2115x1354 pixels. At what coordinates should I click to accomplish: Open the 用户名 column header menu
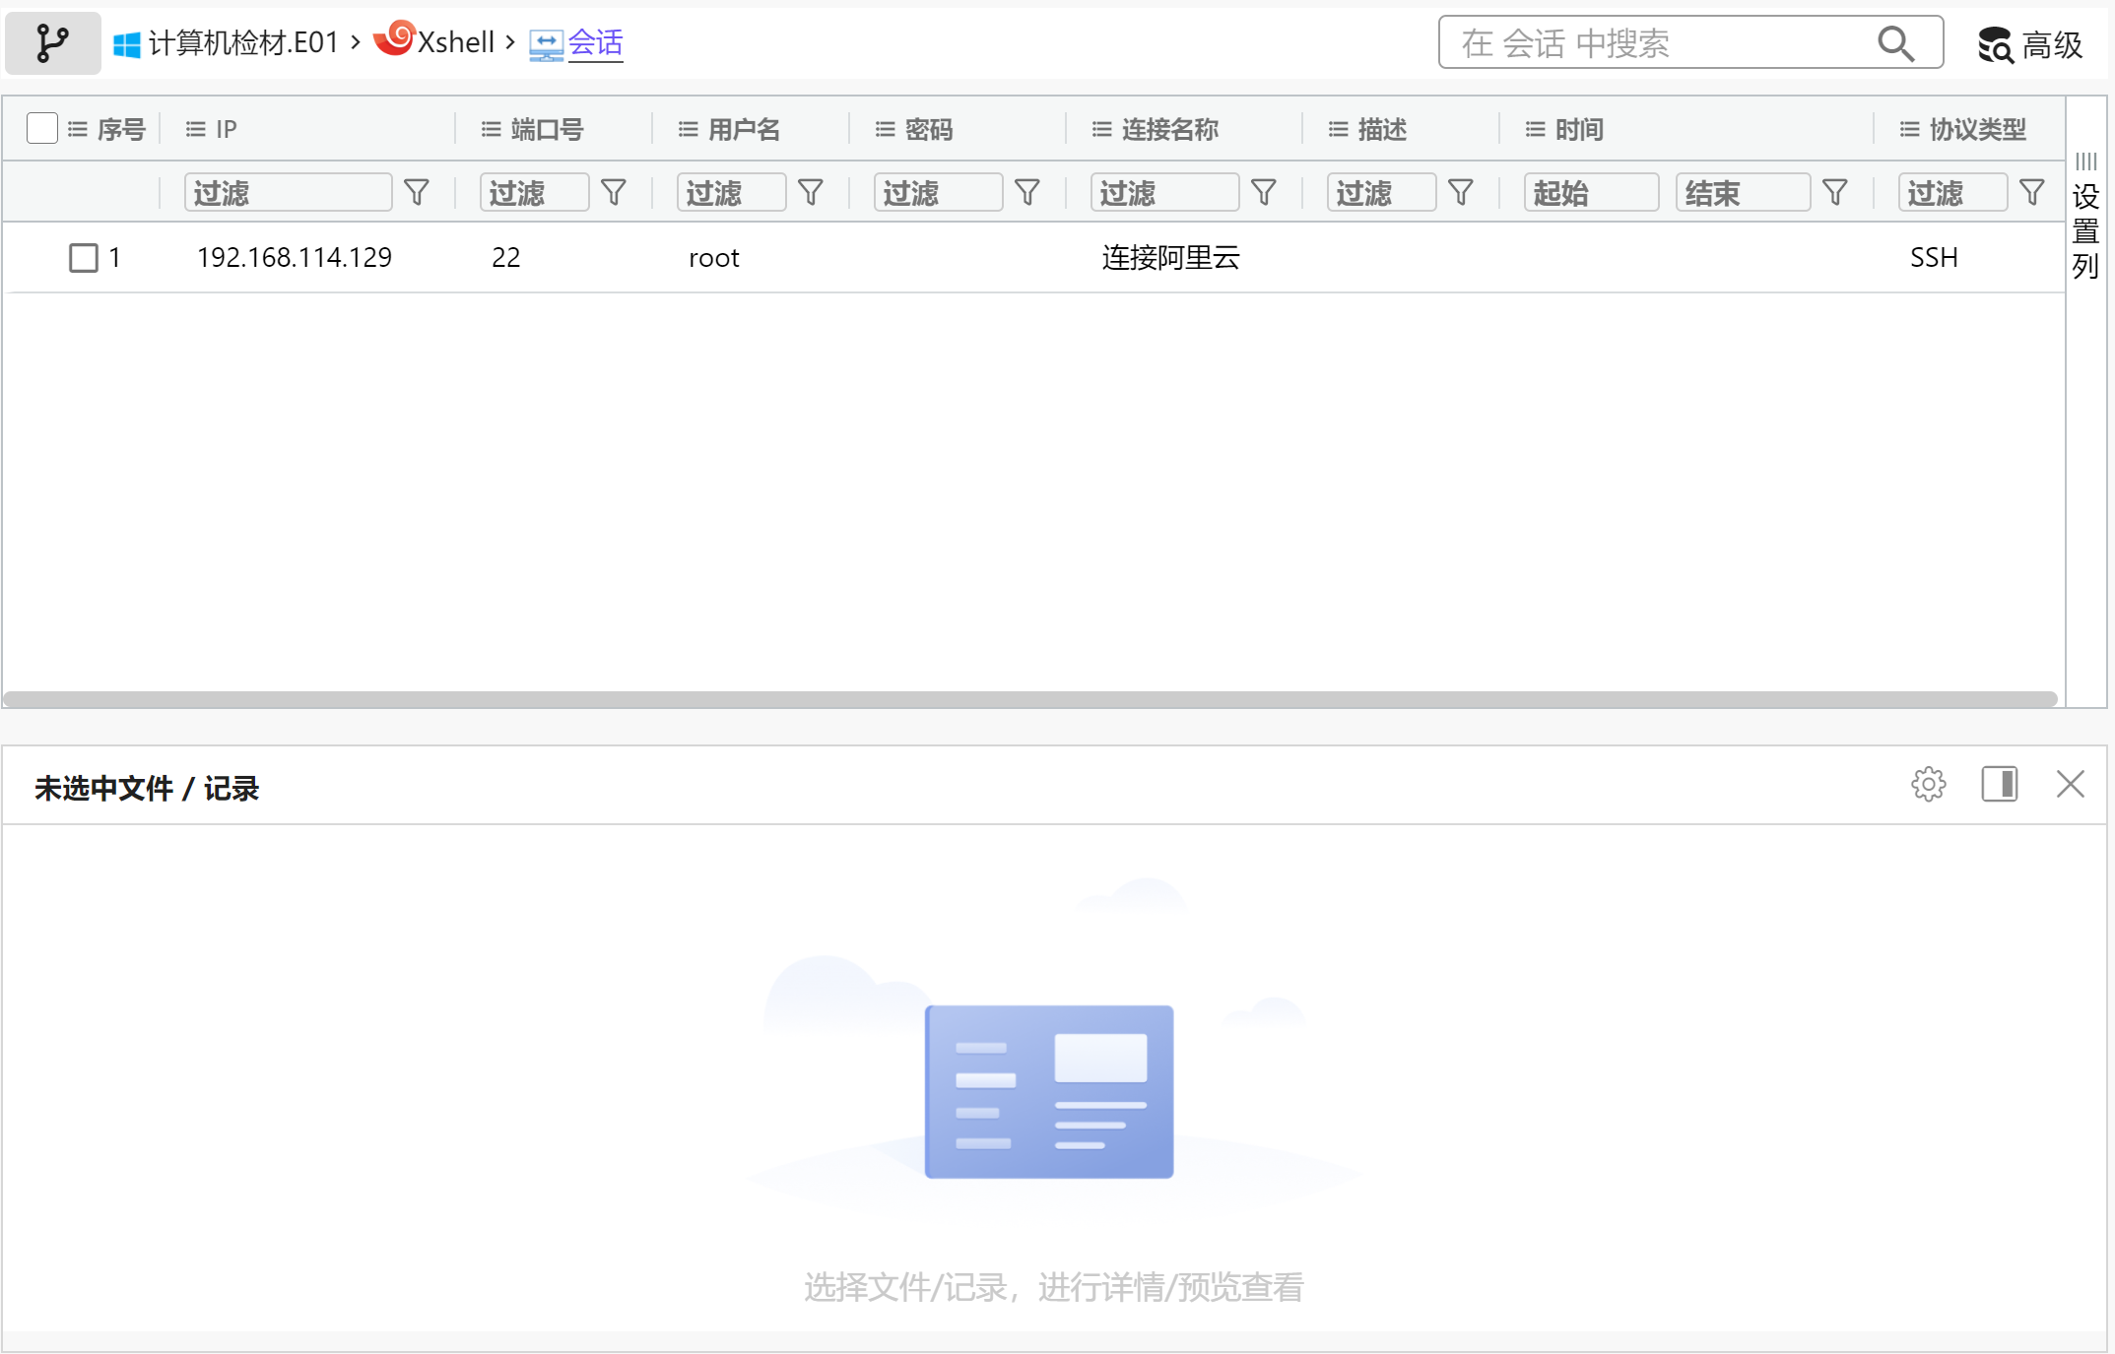pyautogui.click(x=689, y=129)
